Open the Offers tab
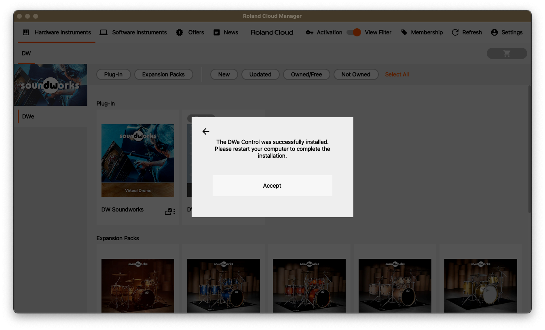Viewport: 545px width, 330px height. [190, 32]
